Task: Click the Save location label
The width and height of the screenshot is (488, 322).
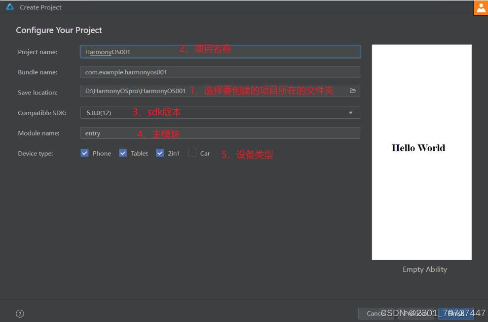Action: tap(38, 92)
